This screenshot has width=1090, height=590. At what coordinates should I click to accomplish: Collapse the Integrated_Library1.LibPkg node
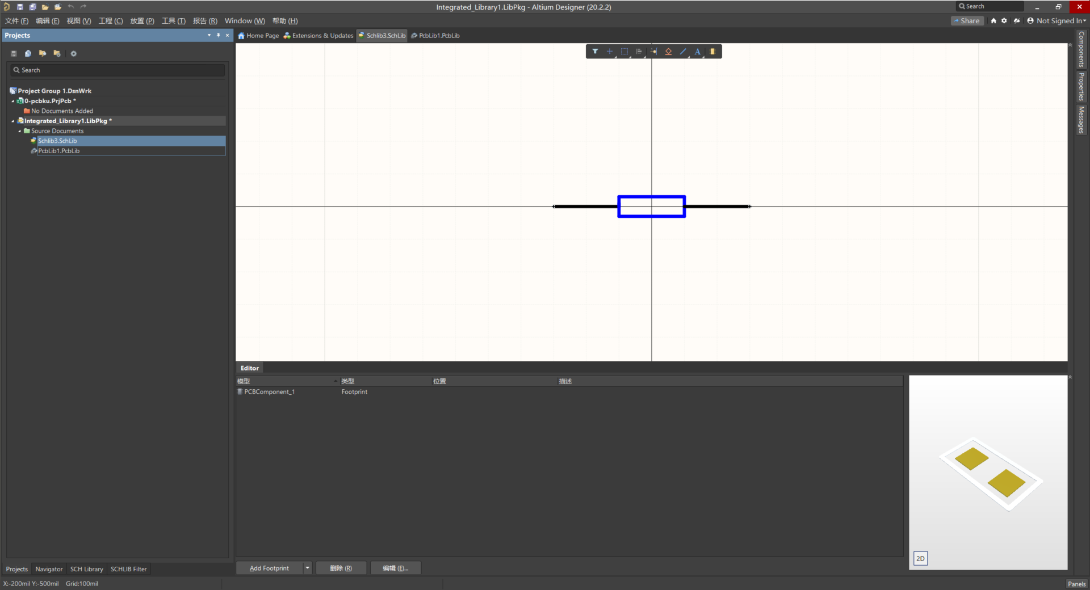(x=13, y=121)
